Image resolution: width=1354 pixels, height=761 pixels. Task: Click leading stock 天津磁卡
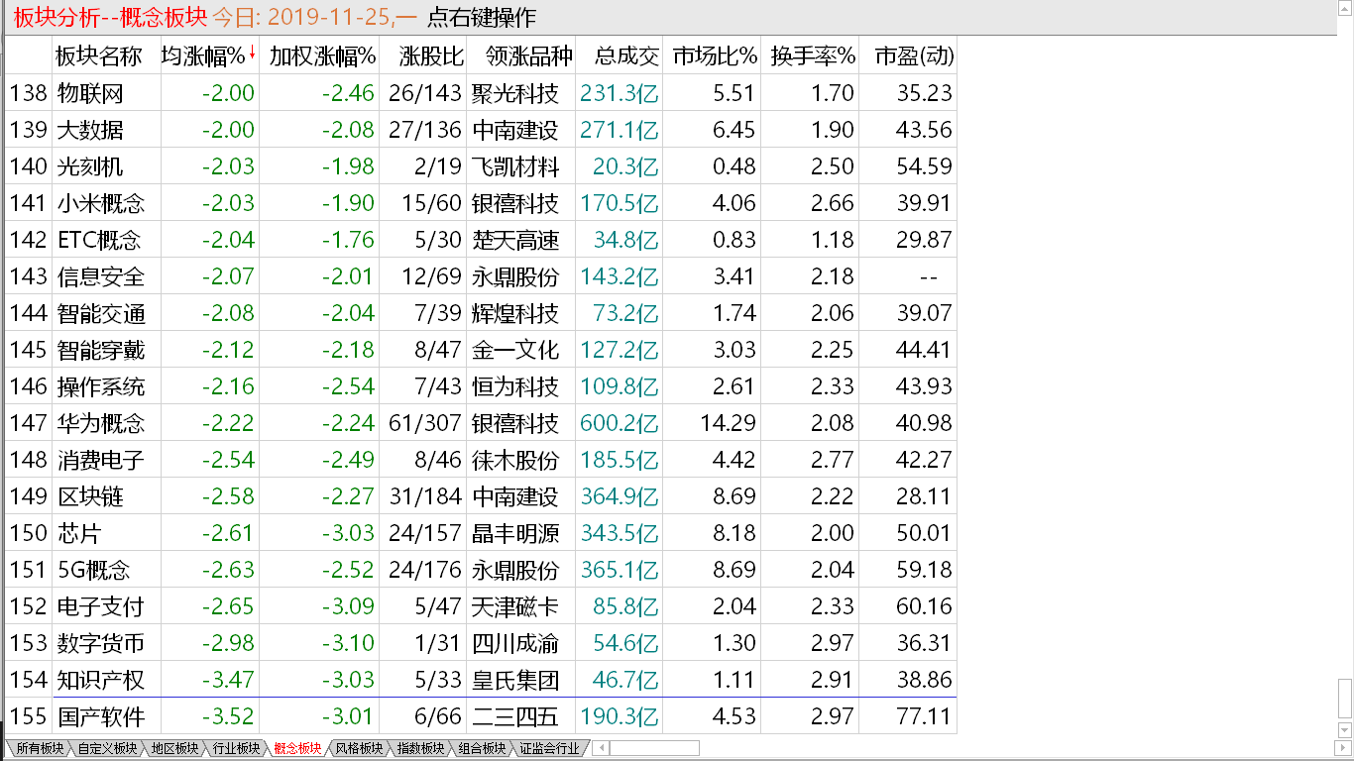515,606
